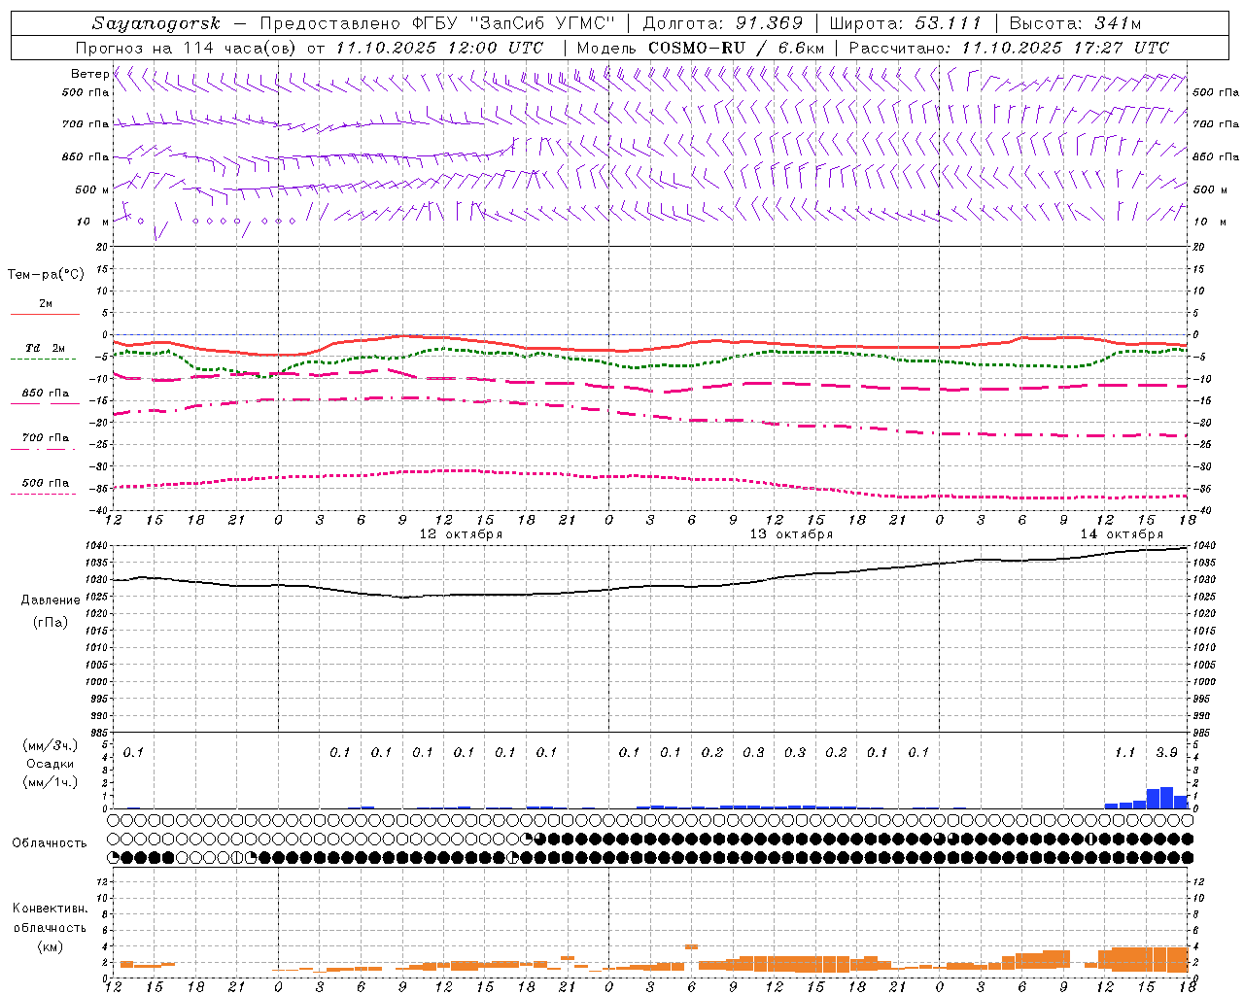
Task: Click the '(гПа)' pressure unit label
Action: point(51,623)
